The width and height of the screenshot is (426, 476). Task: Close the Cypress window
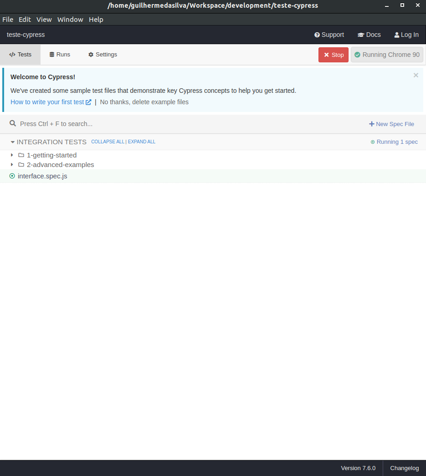[418, 5]
